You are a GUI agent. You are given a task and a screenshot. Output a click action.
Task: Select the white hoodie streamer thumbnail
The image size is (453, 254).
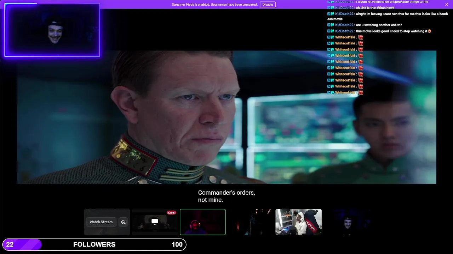point(299,222)
